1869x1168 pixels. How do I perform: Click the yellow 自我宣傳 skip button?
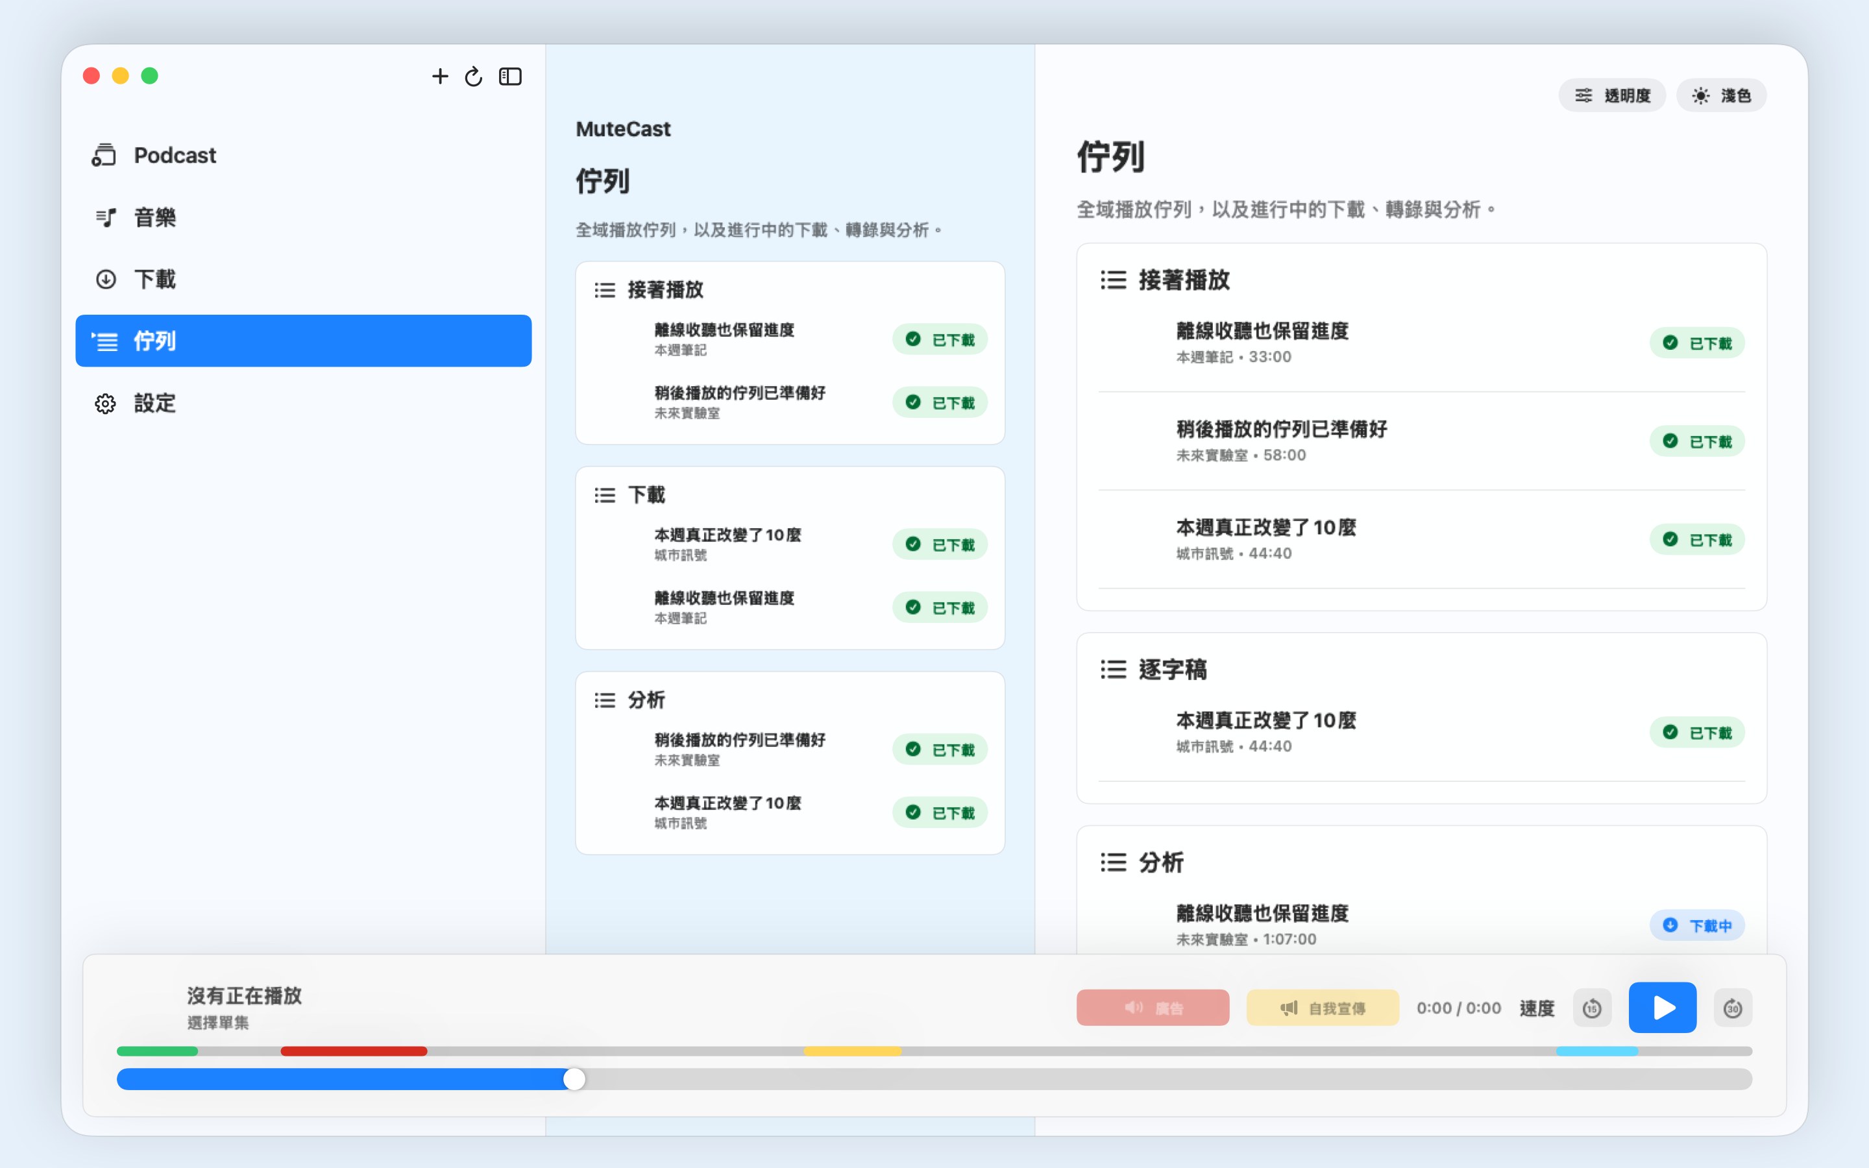click(1322, 1007)
